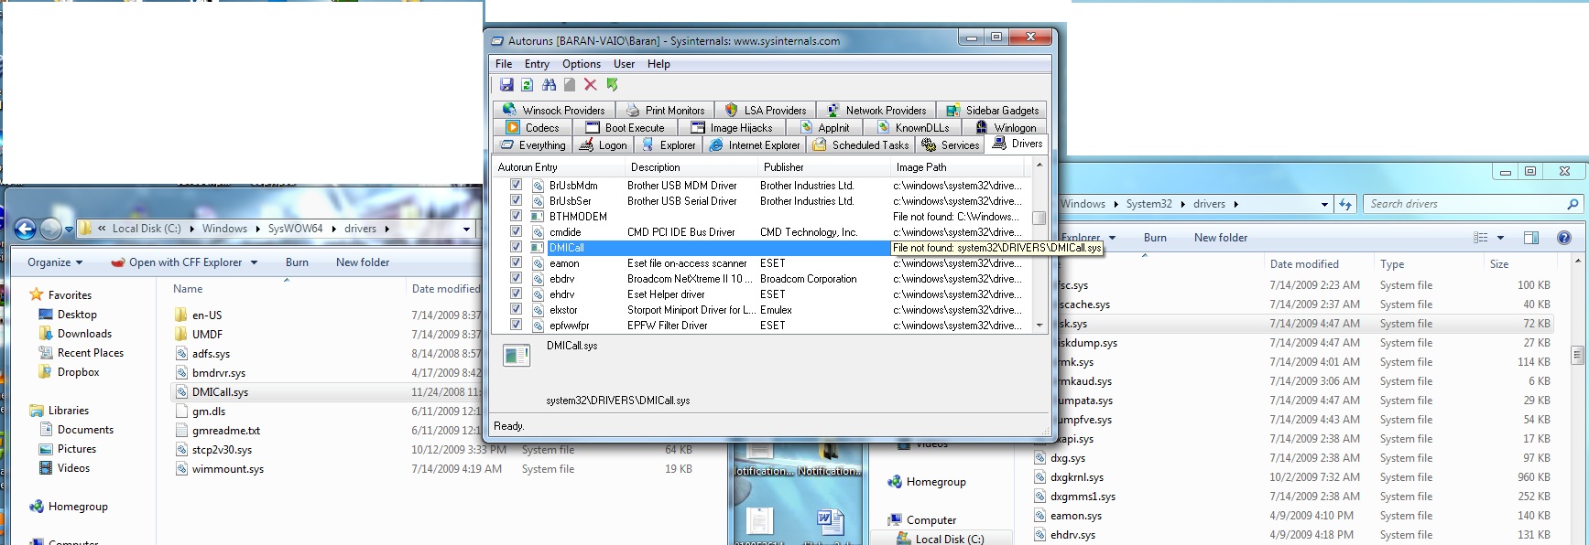Click the red X Delete icon

coord(591,85)
